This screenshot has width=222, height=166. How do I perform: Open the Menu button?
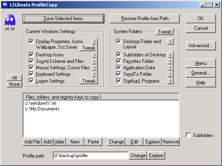(201, 63)
